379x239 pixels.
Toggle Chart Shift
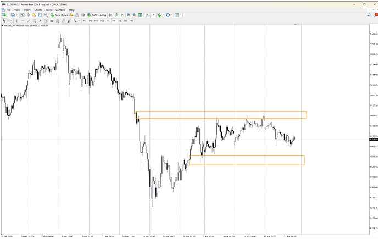click(153, 15)
